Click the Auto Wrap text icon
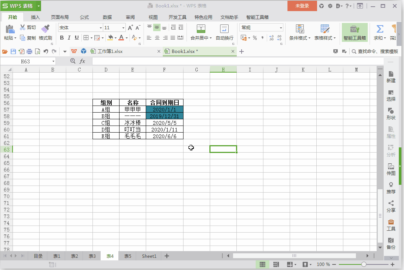This screenshot has width=404, height=270. [x=224, y=29]
